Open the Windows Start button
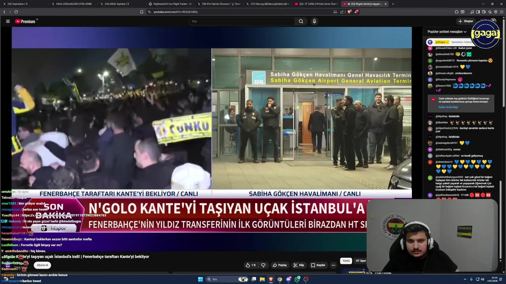The width and height of the screenshot is (506, 284). pyautogui.click(x=200, y=279)
